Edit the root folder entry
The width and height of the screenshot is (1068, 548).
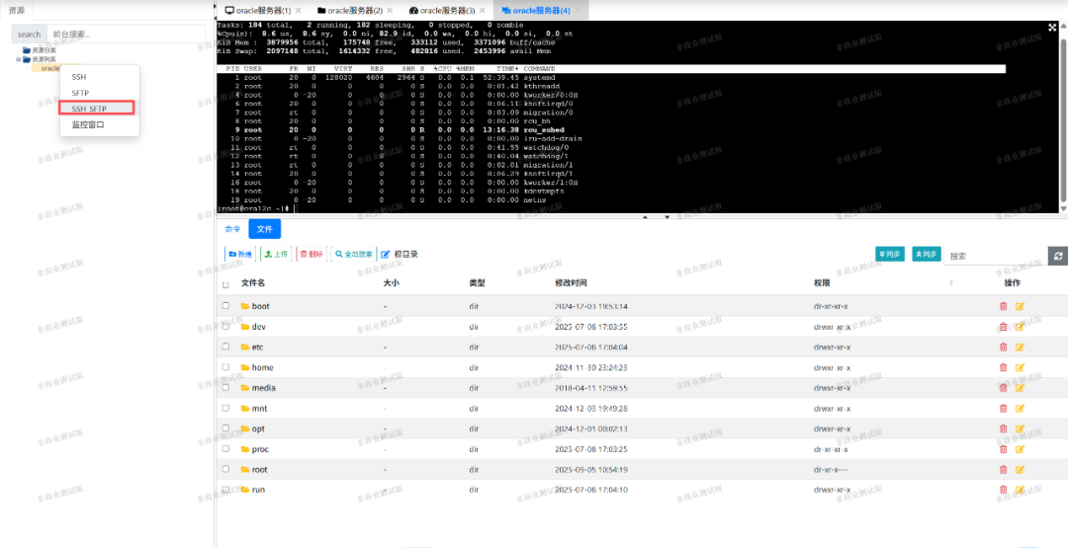point(1020,469)
